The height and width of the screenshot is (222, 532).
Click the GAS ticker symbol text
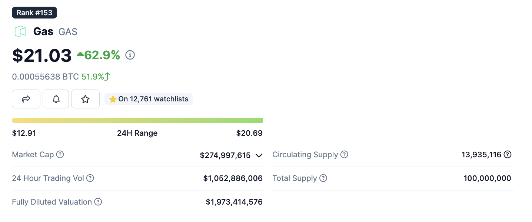[x=68, y=32]
